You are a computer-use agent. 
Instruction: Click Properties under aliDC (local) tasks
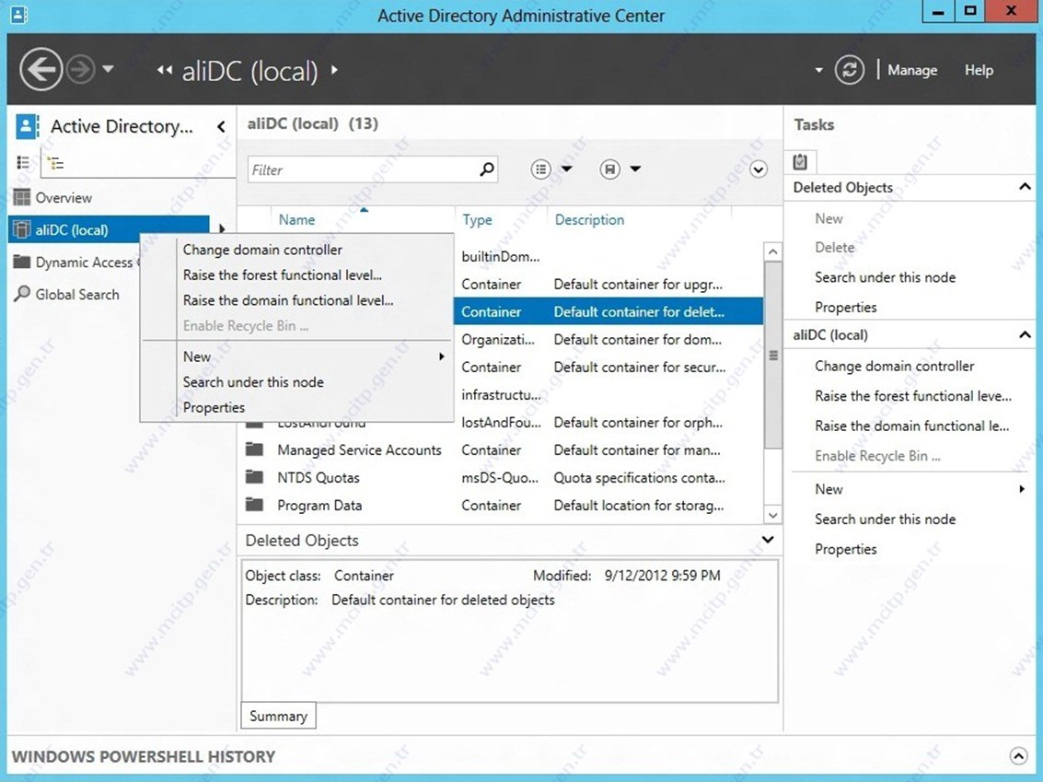click(x=845, y=549)
